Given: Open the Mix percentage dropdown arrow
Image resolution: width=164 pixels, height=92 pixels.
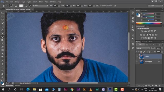Looking at the screenshot, I should 82,6.
